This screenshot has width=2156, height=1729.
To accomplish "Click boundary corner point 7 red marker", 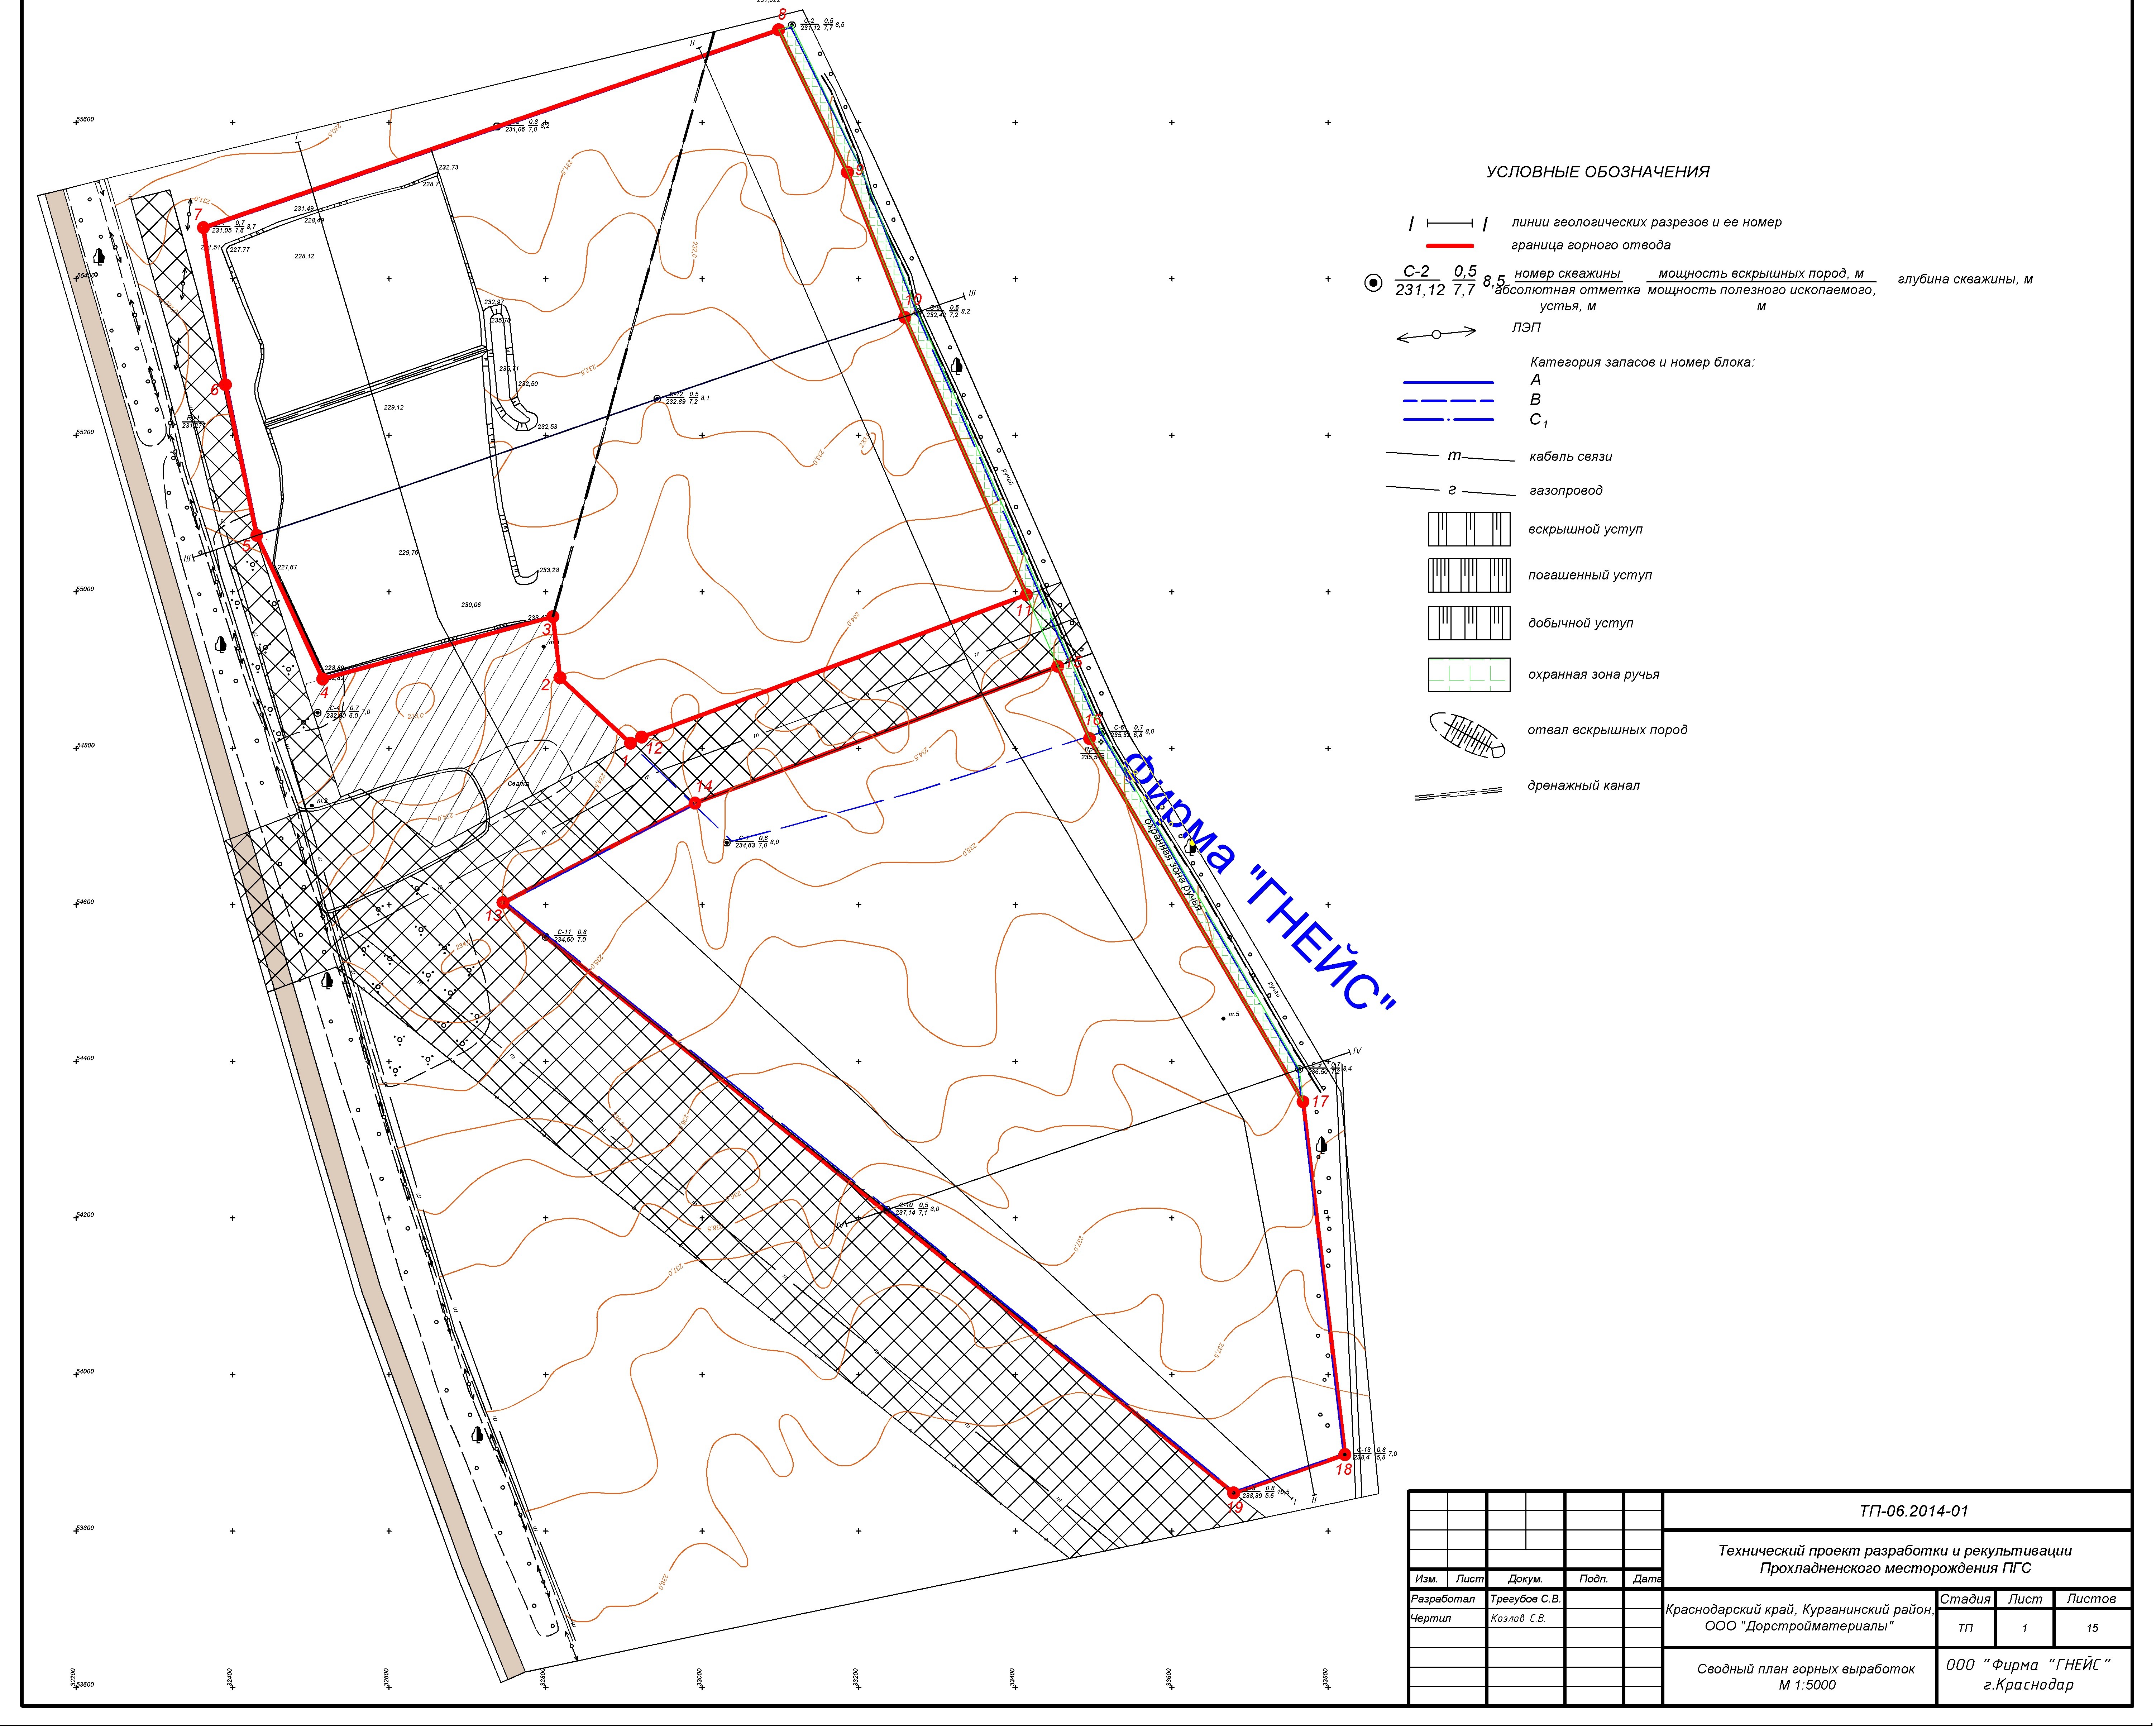I will tap(203, 228).
